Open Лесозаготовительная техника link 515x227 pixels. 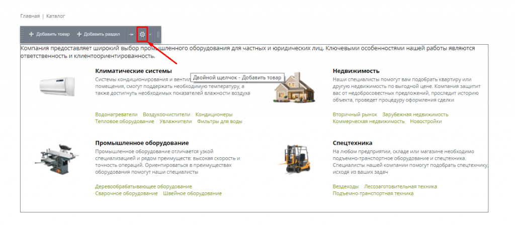[400, 186]
